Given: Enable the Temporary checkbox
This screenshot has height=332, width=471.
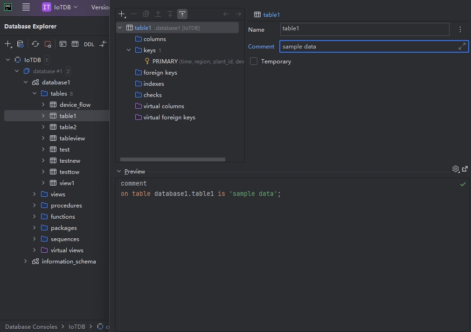Looking at the screenshot, I should (x=254, y=61).
